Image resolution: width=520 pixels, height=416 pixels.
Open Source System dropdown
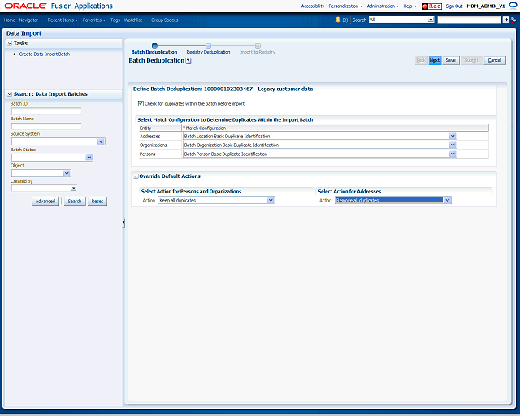click(101, 141)
